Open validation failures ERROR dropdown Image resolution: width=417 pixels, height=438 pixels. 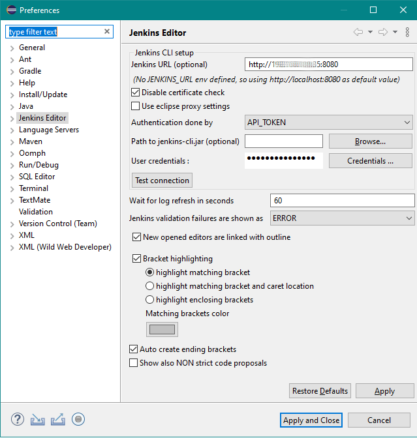(x=343, y=218)
